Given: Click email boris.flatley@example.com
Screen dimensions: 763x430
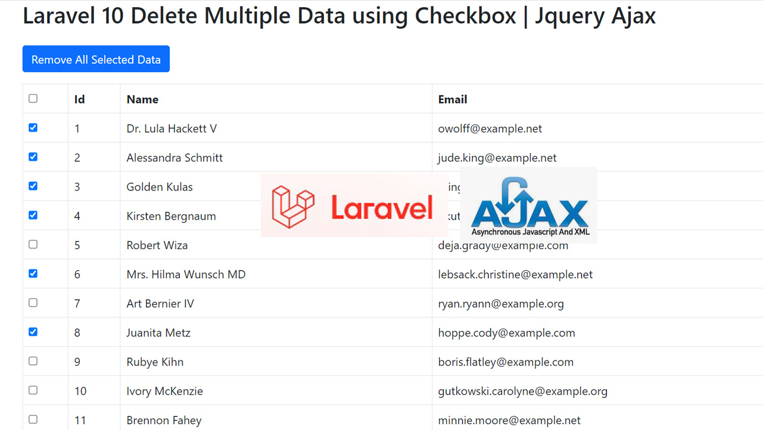Looking at the screenshot, I should (x=506, y=362).
